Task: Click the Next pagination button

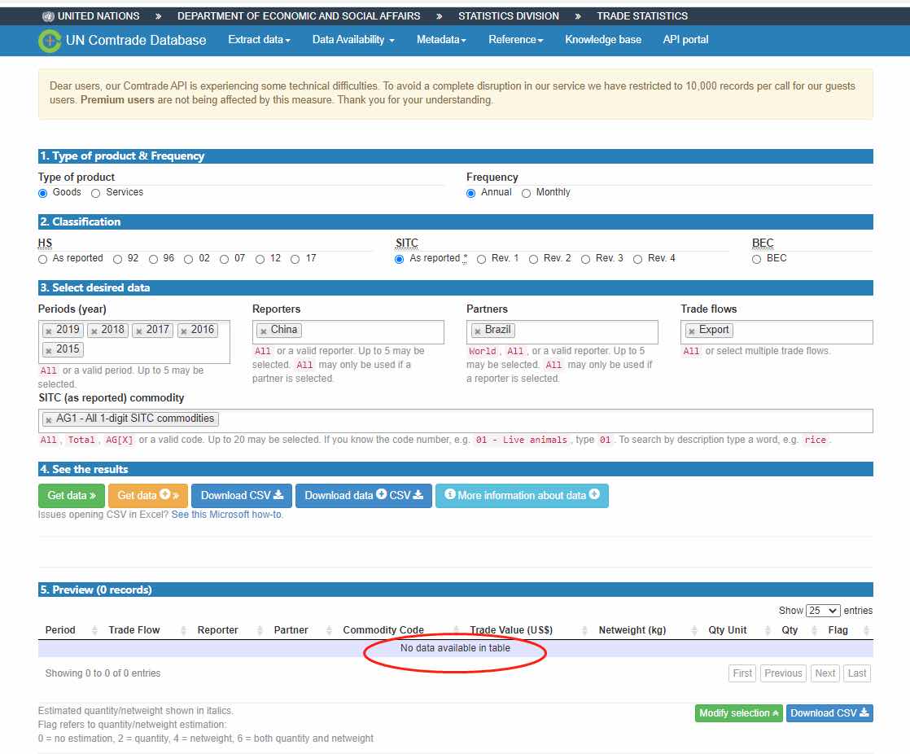Action: coord(825,673)
